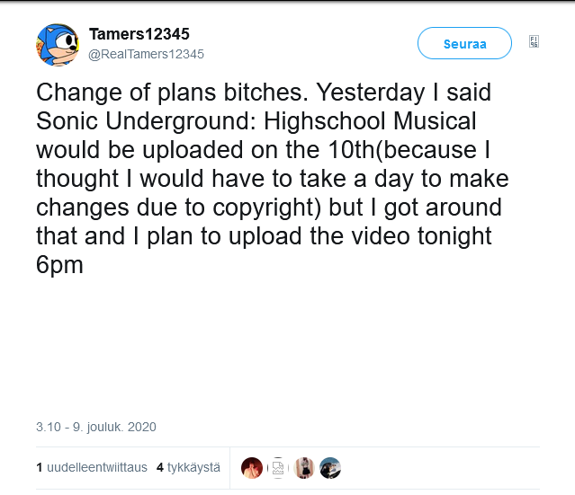Viewport: 575px width, 495px height.
Task: Open the tweet options icon beside Seuraa
Action: click(x=534, y=41)
